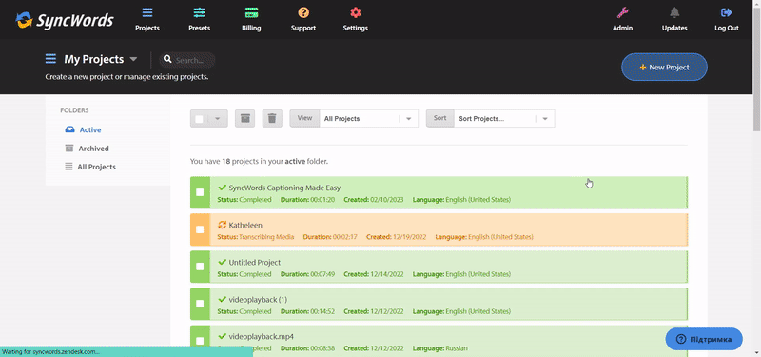Open Updates bell notifications
The height and width of the screenshot is (357, 761).
click(x=674, y=12)
